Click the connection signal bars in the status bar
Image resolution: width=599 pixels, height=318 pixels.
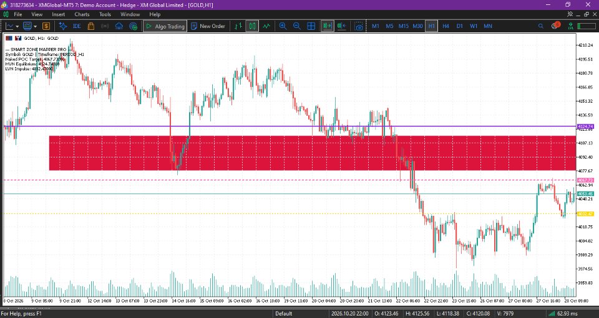click(552, 314)
